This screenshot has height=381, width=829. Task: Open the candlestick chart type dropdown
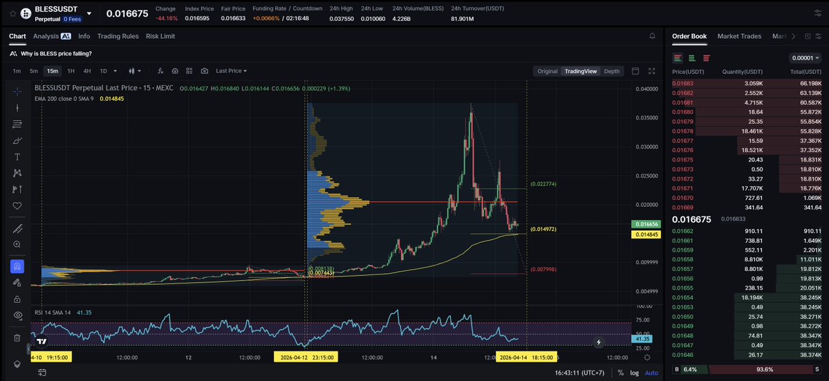136,71
